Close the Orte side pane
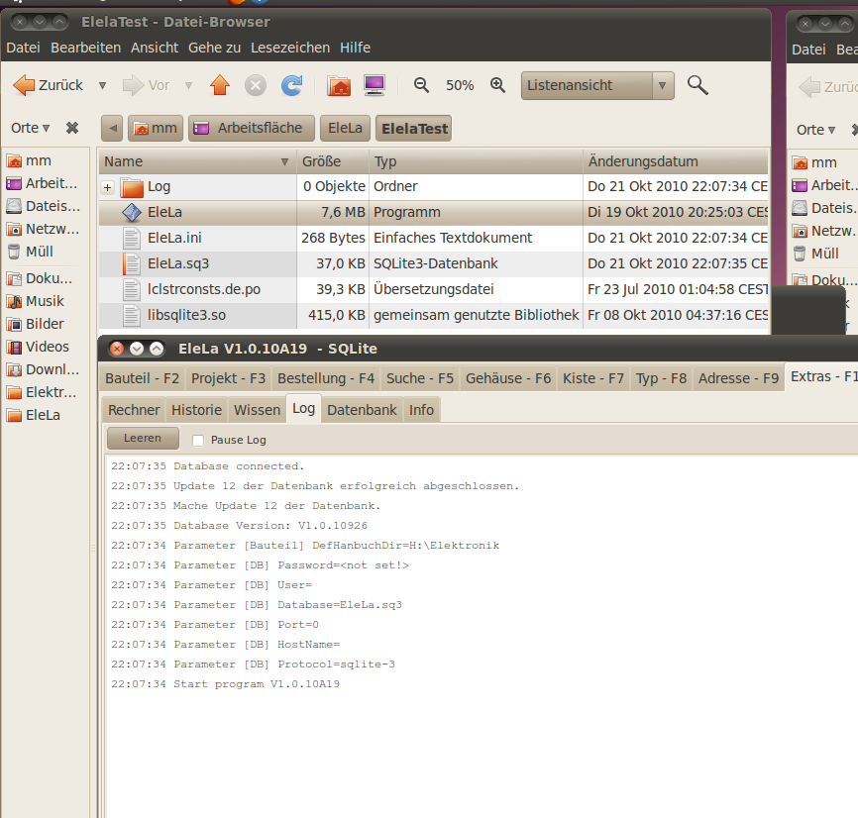The height and width of the screenshot is (818, 858). [x=72, y=128]
